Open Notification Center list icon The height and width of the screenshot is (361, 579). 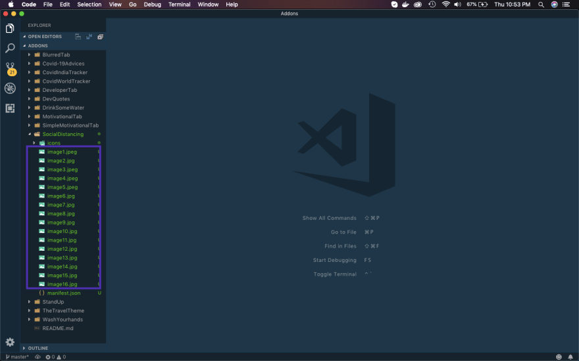point(566,5)
